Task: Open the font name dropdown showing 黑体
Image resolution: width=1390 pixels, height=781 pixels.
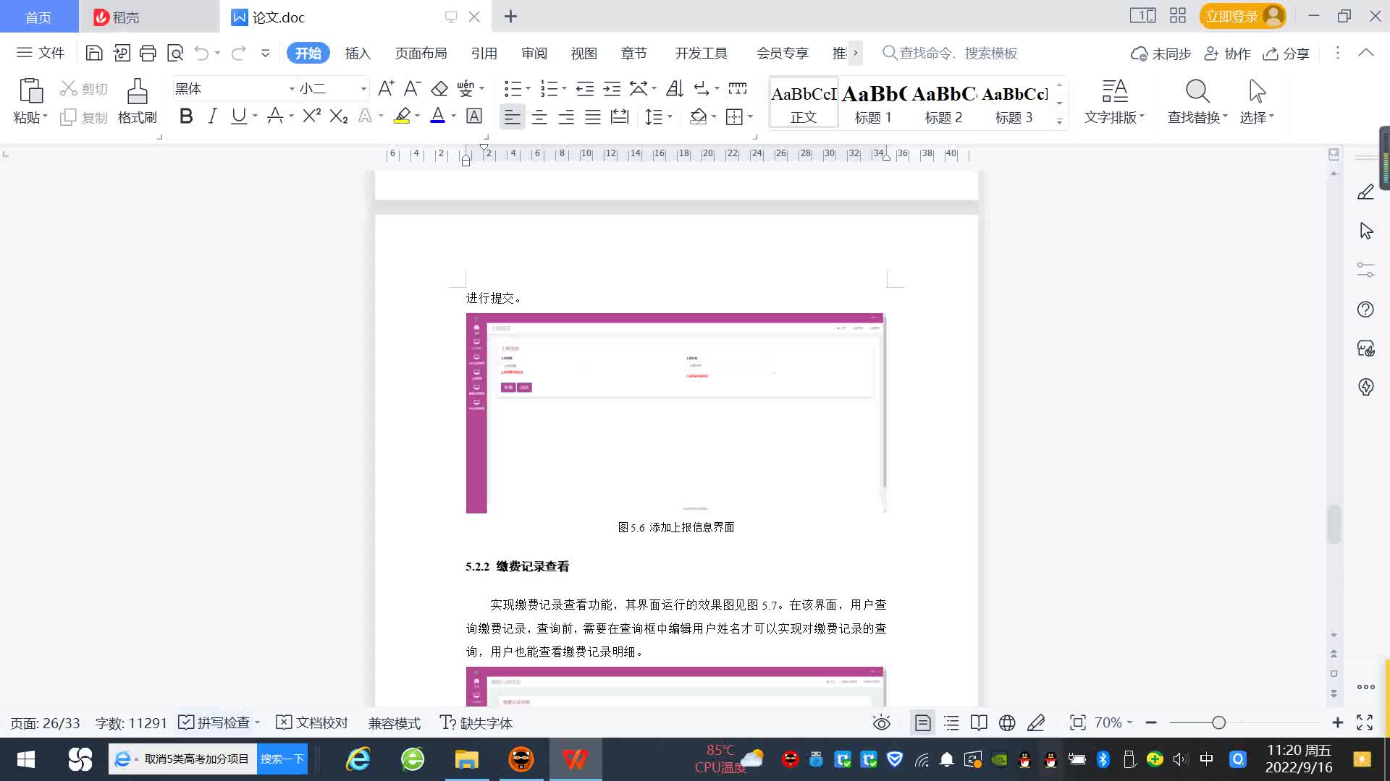Action: click(x=292, y=88)
